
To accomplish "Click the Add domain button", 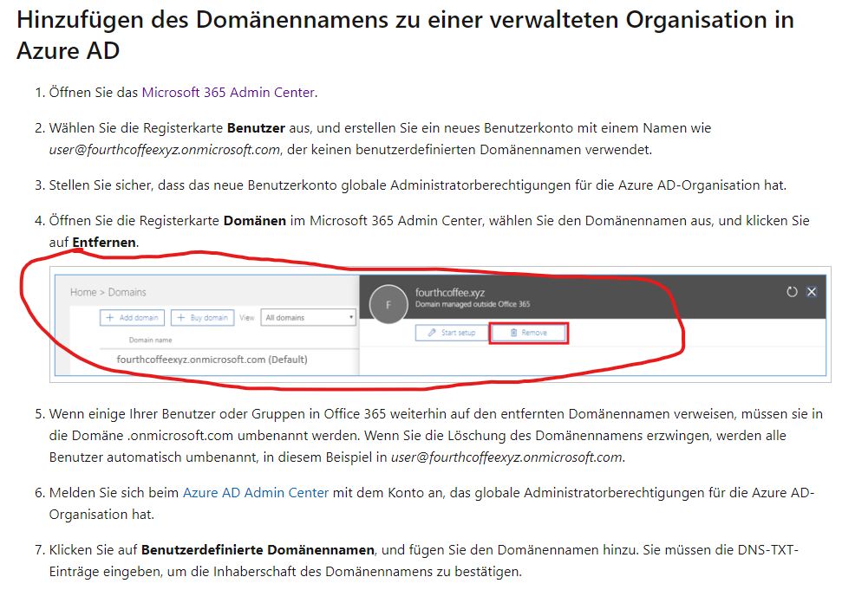I will (132, 318).
